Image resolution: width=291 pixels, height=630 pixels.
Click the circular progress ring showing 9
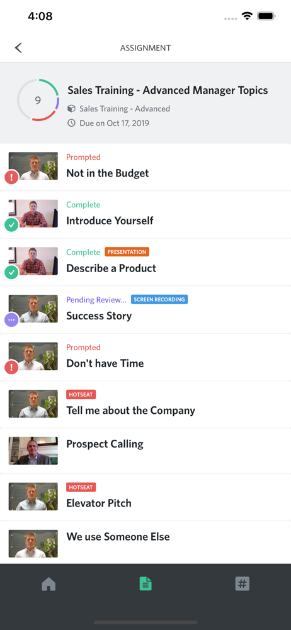click(38, 100)
